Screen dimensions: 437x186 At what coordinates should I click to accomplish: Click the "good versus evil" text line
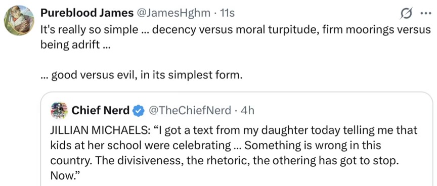[140, 75]
